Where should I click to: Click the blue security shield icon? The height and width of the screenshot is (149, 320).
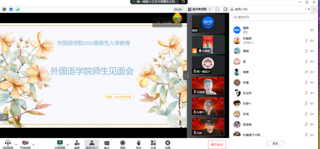(11, 9)
